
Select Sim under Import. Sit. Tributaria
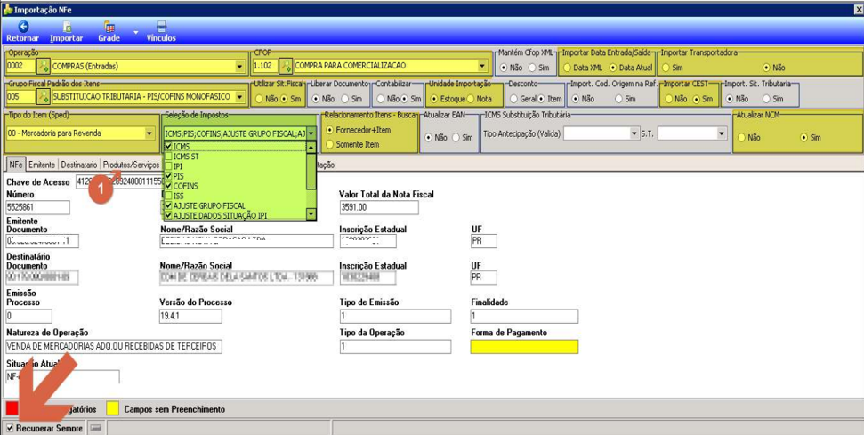[x=766, y=99]
